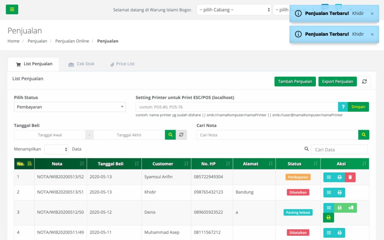The image size is (384, 240).
Task: Refresh the sales list beside Export Penjualan
Action: 364,81
